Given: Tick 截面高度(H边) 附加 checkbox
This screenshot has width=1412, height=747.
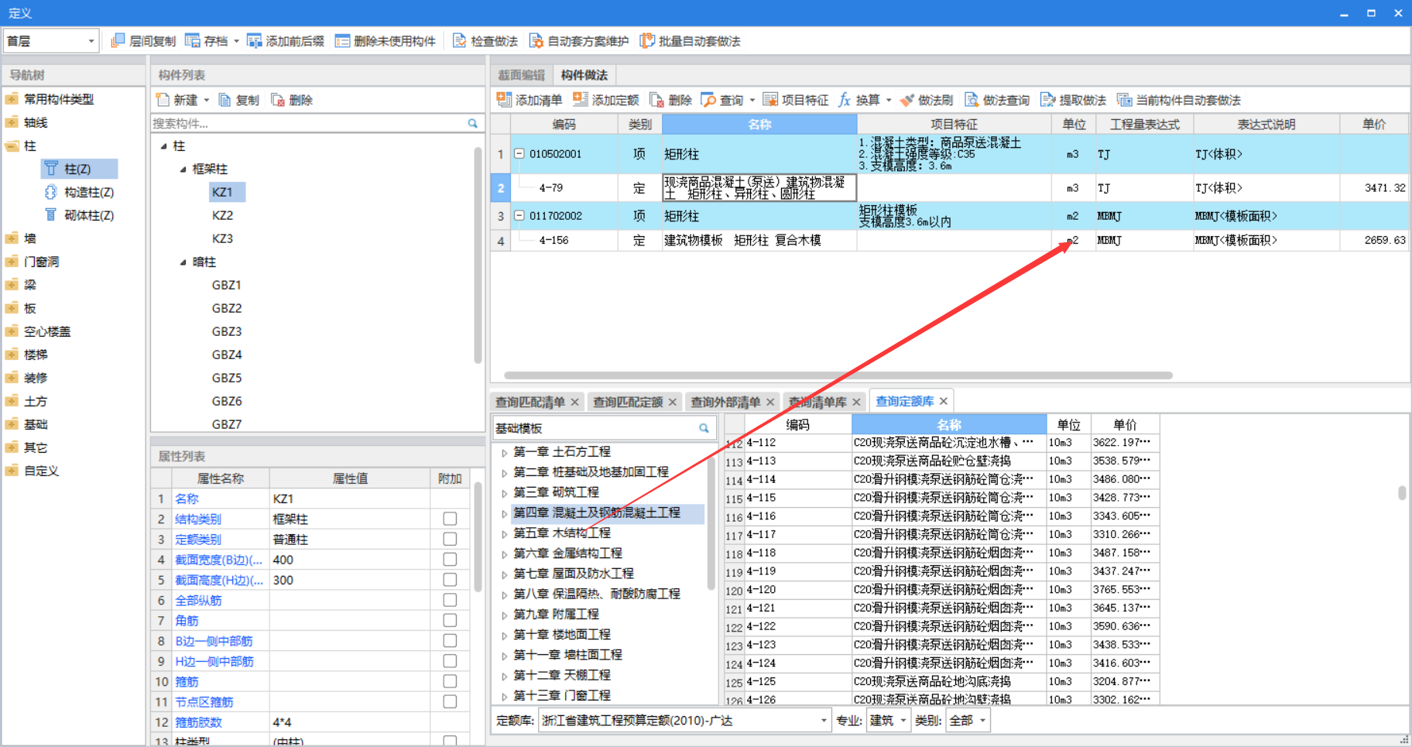Looking at the screenshot, I should tap(450, 580).
